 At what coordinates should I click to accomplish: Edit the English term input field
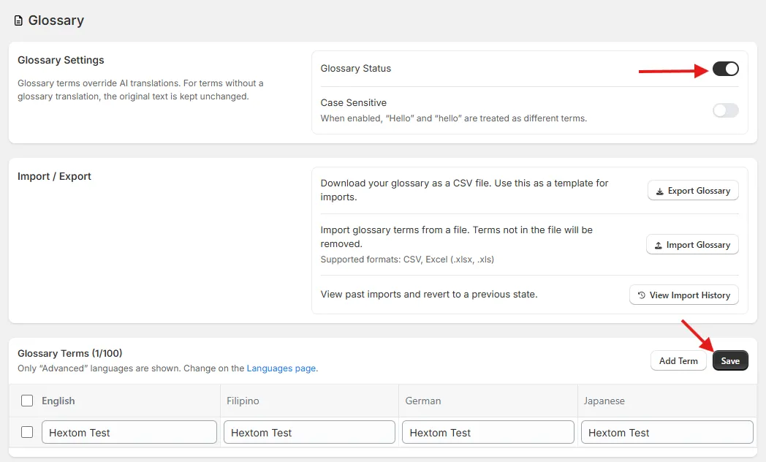point(129,432)
